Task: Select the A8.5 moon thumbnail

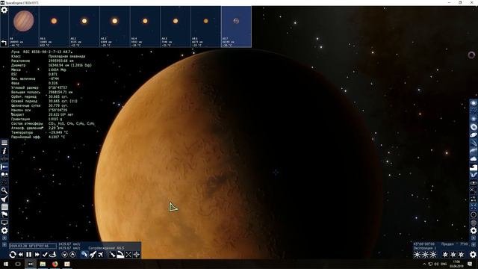Action: coord(176,27)
